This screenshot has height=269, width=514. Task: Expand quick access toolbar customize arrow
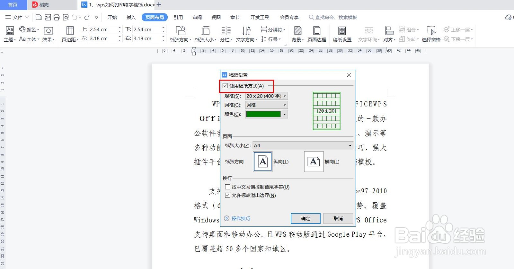(96, 17)
